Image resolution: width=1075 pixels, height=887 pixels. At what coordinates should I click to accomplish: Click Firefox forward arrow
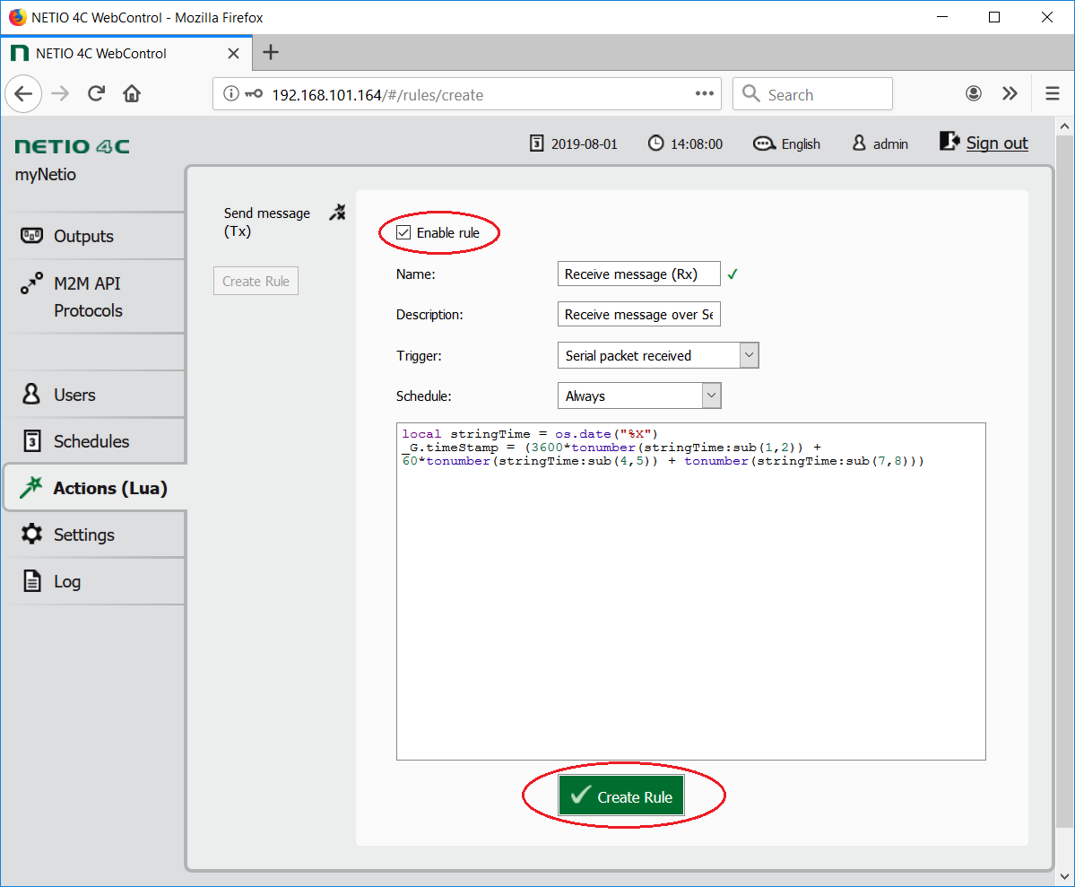pyautogui.click(x=60, y=93)
